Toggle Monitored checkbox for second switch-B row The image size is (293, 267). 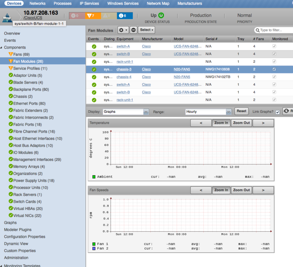(274, 92)
